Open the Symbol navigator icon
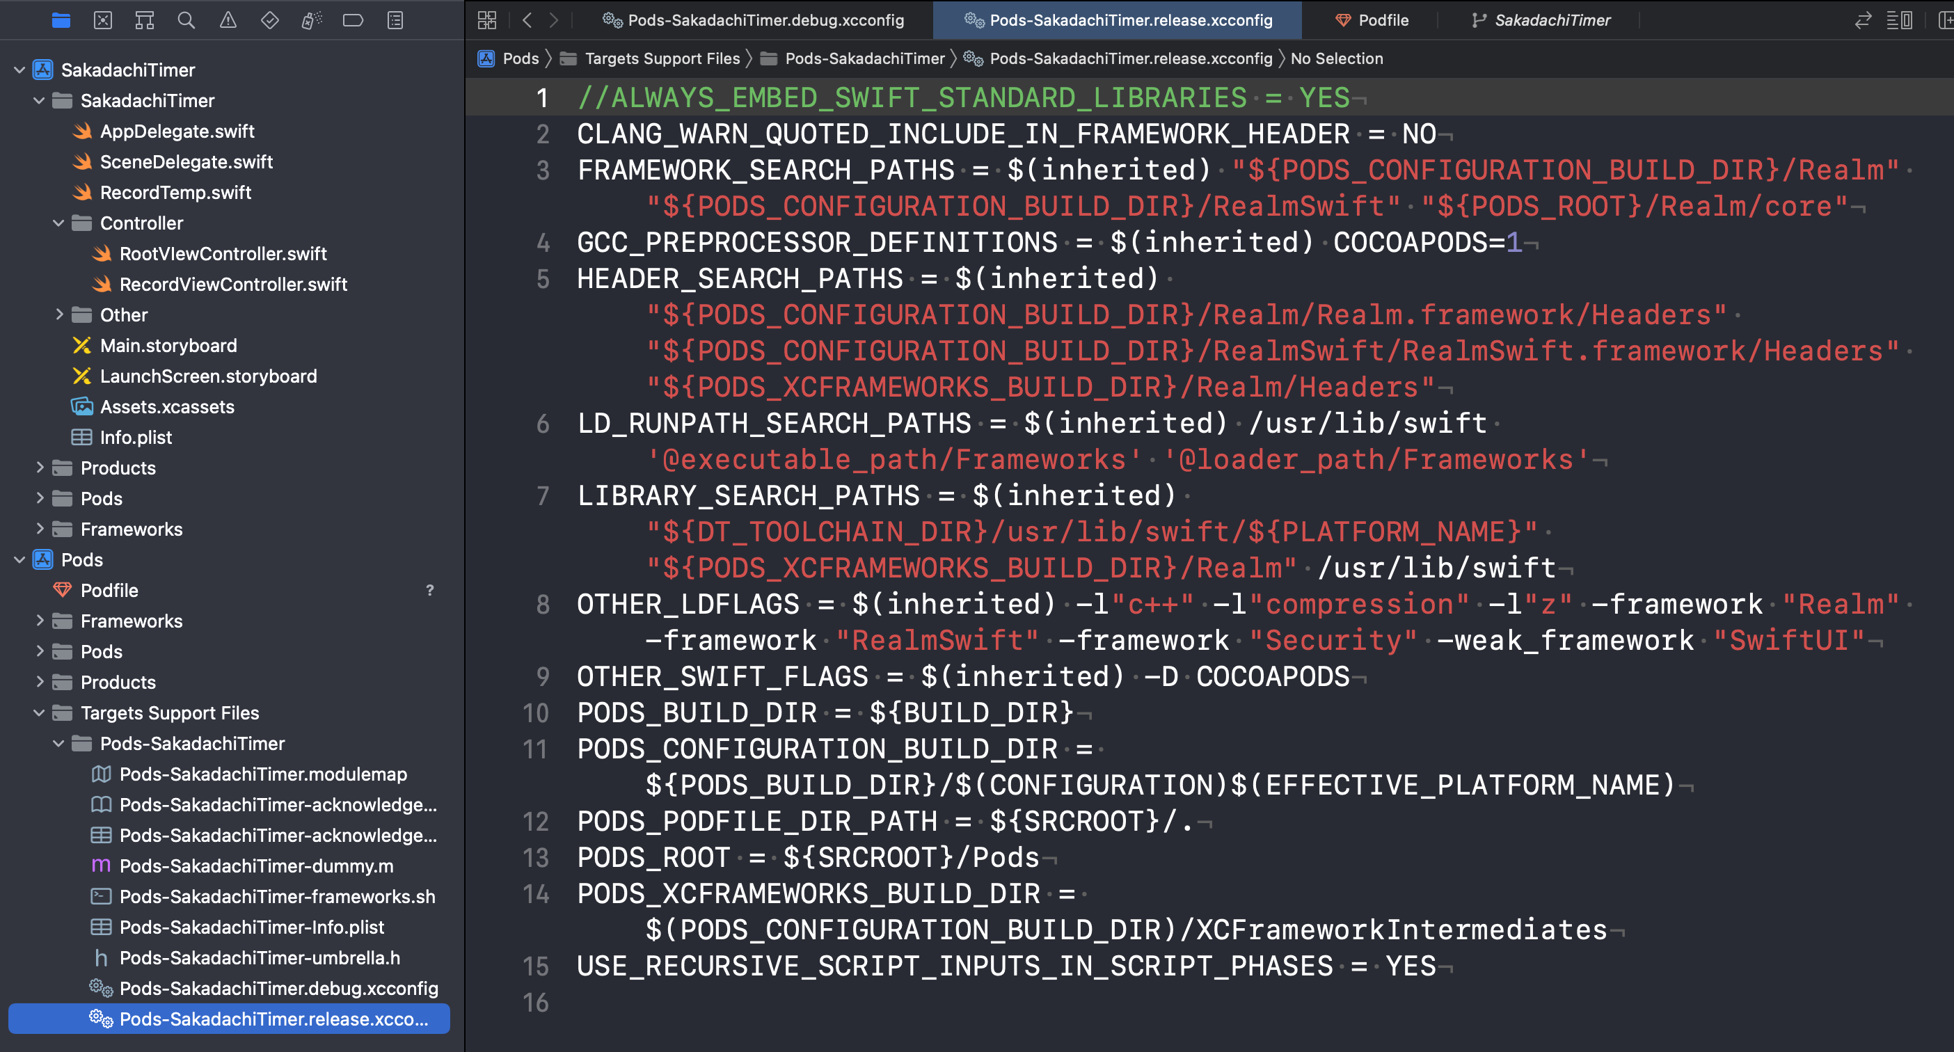 click(144, 20)
